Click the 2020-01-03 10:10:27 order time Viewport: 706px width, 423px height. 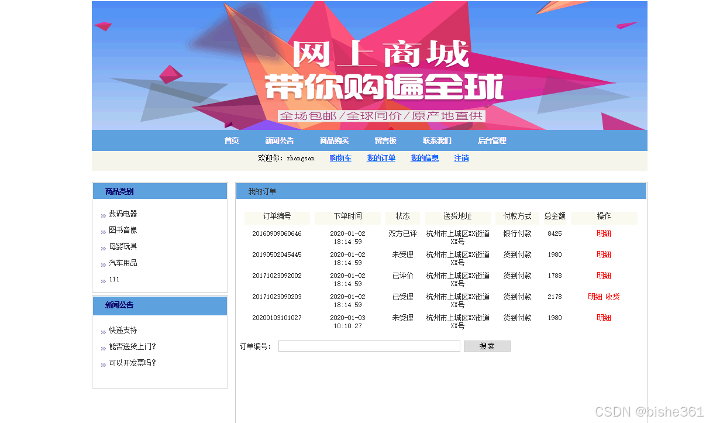coord(347,322)
